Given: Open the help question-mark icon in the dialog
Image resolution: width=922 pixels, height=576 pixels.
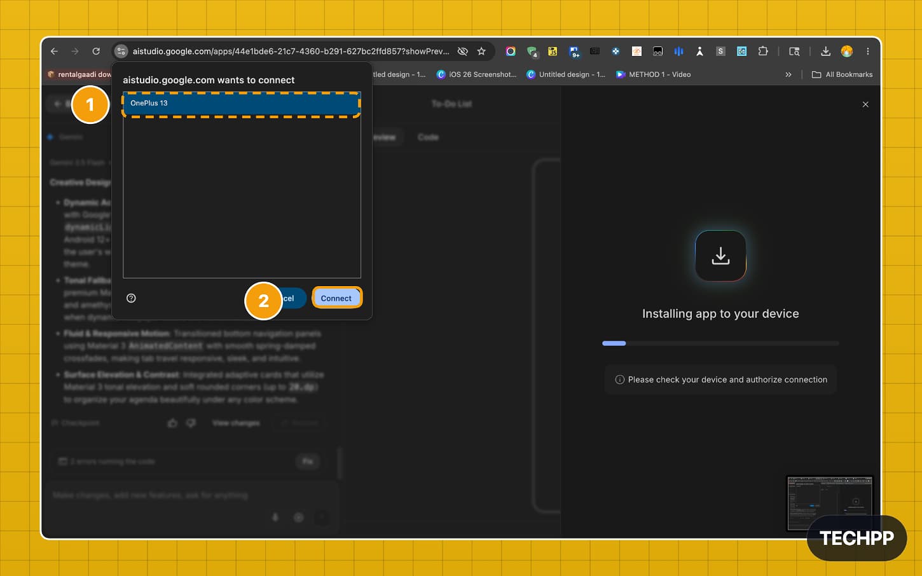Looking at the screenshot, I should pos(131,298).
